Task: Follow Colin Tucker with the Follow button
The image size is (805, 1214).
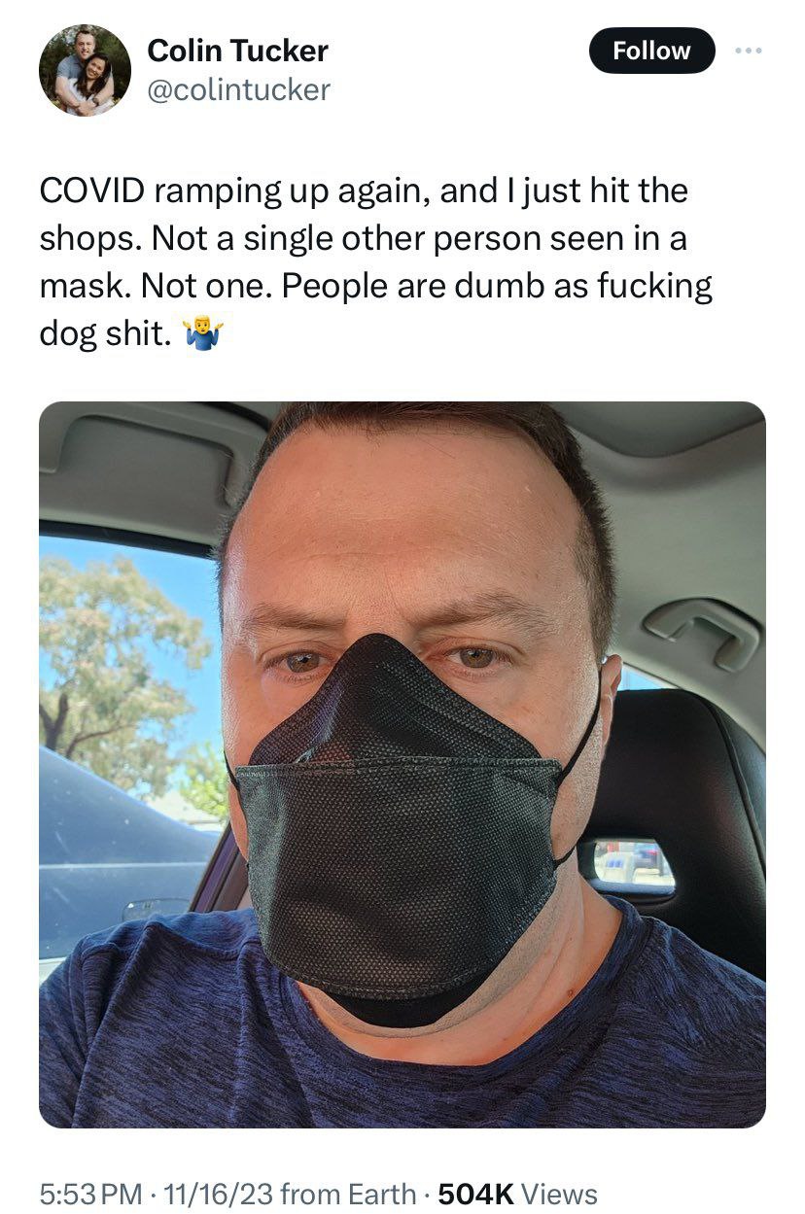Action: [651, 51]
